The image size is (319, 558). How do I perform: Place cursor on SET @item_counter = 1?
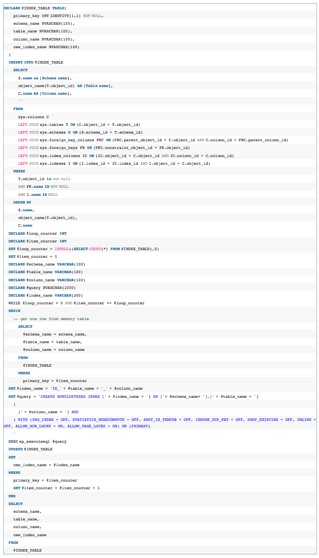point(33,257)
